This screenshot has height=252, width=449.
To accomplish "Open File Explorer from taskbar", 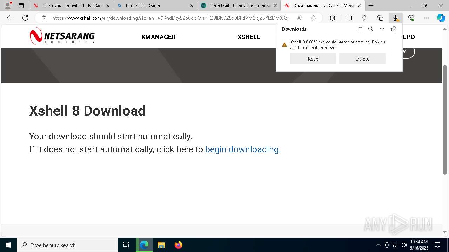I will pos(161,245).
